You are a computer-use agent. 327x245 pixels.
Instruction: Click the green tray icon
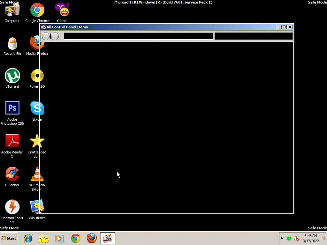pos(289,238)
